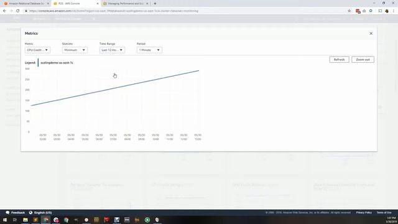Open the Terms of Use link
This screenshot has height=224, width=398.
384,213
